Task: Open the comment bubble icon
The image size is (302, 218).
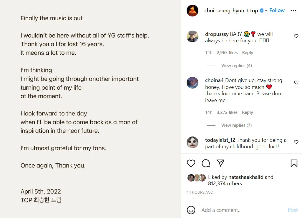Action: [206, 163]
